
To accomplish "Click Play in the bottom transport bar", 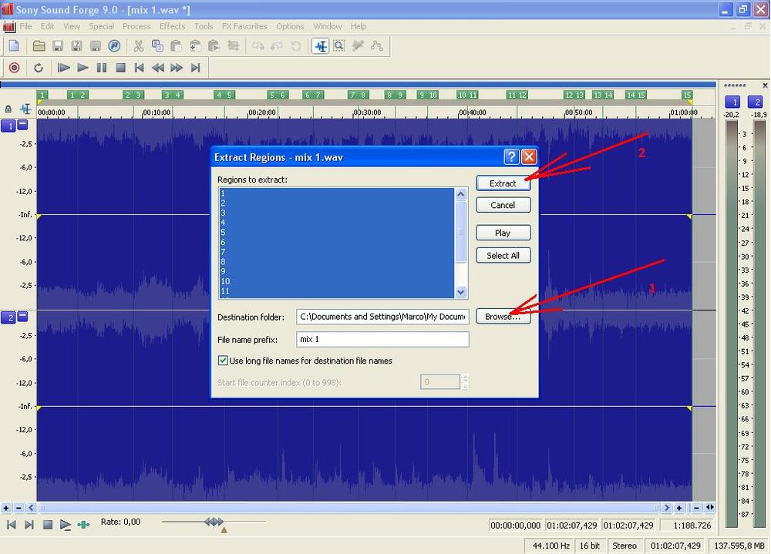I will point(65,525).
